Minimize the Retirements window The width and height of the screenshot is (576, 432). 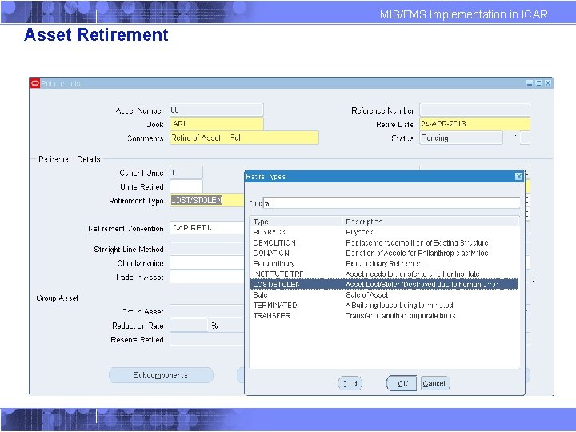(530, 83)
